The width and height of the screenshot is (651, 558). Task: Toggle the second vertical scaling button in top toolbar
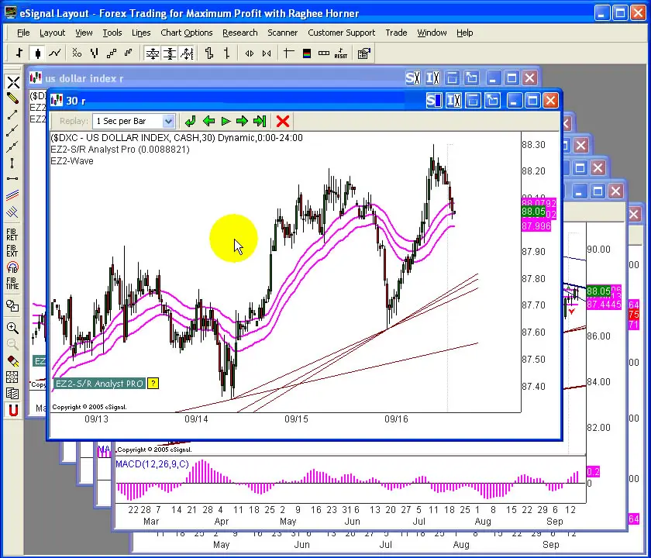pyautogui.click(x=170, y=53)
